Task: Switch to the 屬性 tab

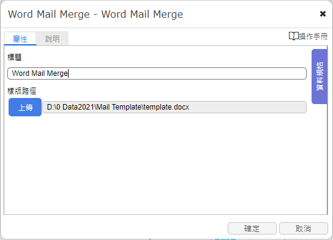Action: [20, 39]
